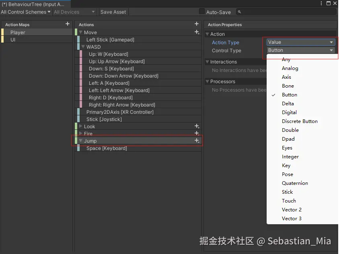339x254 pixels.
Task: Click the search magnifier icon
Action: tap(239, 12)
